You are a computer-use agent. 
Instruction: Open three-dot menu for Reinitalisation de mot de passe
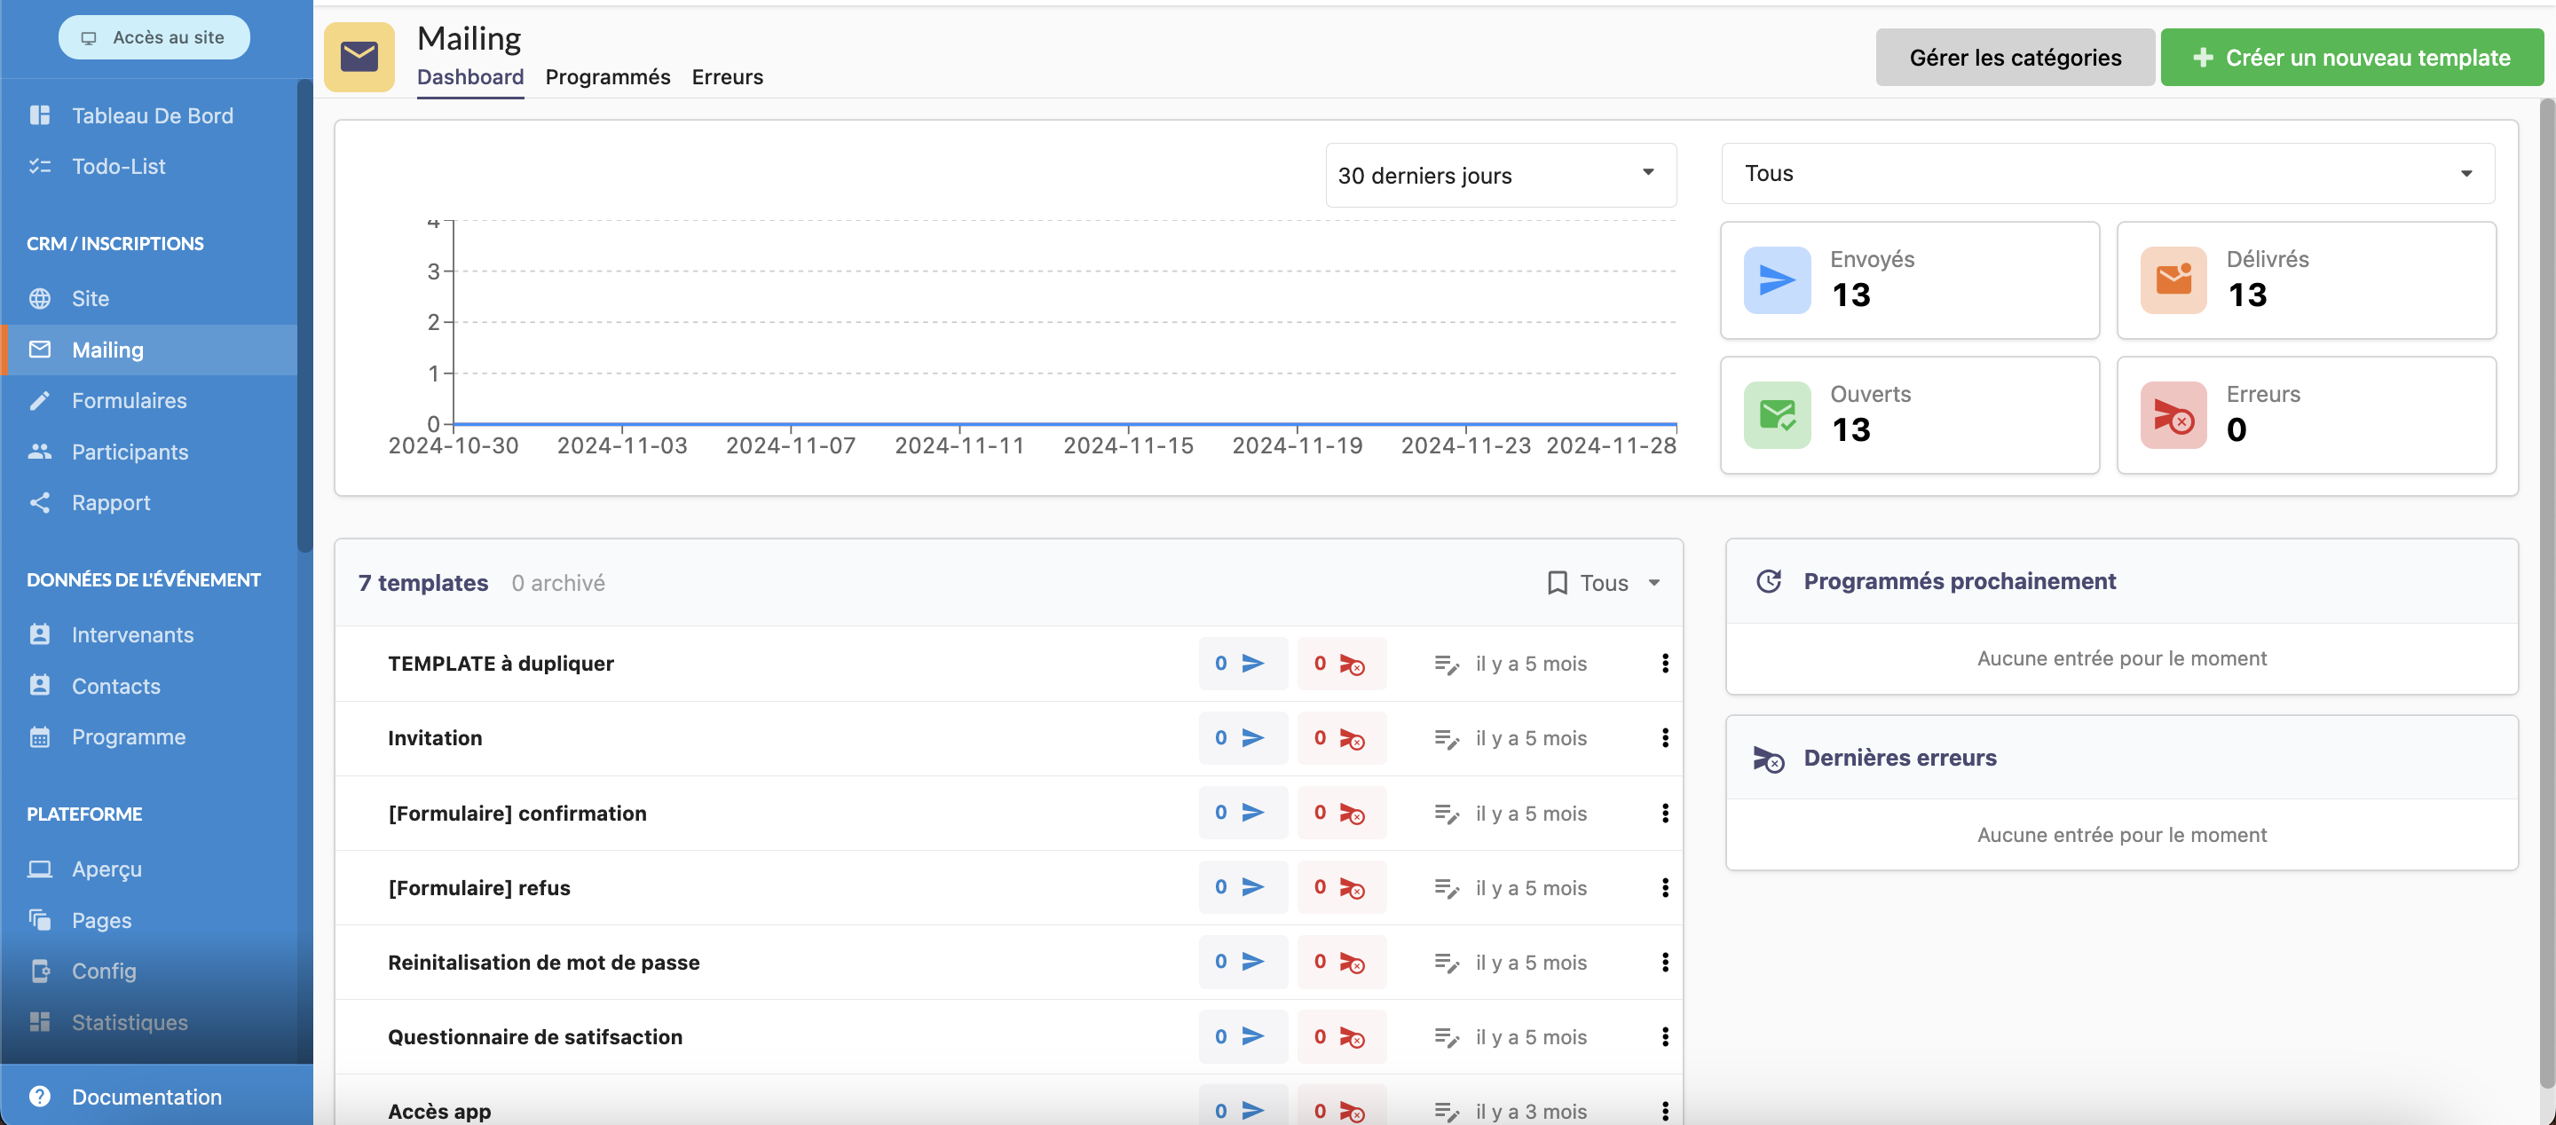click(1664, 963)
